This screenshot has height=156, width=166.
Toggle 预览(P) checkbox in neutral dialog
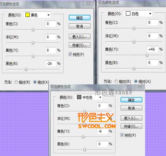122,135
